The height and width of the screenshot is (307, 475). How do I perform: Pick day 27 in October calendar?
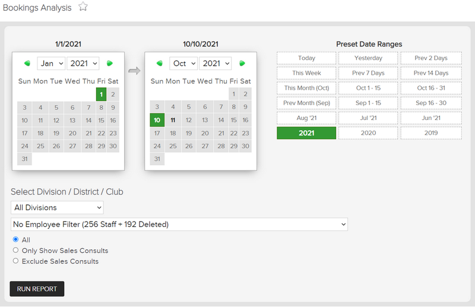[x=205, y=146]
